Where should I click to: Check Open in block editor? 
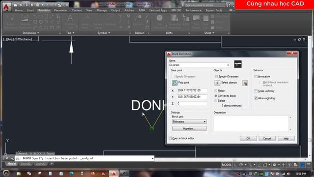pos(170,138)
